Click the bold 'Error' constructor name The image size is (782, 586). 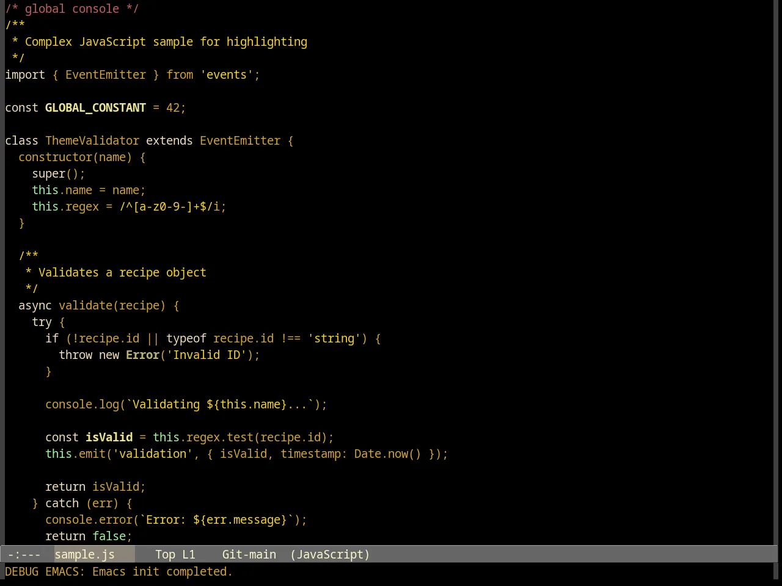tap(142, 355)
